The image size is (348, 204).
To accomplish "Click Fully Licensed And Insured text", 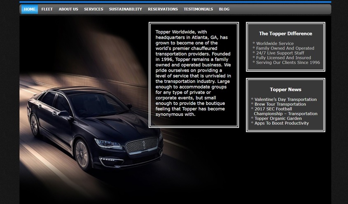I will coord(283,58).
